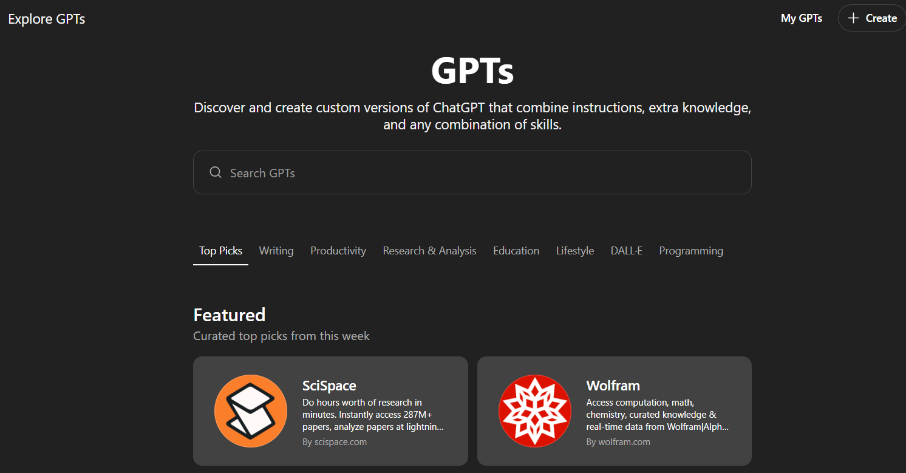The width and height of the screenshot is (906, 473).
Task: Click 'Curated top picks from this week' text
Action: [x=281, y=336]
